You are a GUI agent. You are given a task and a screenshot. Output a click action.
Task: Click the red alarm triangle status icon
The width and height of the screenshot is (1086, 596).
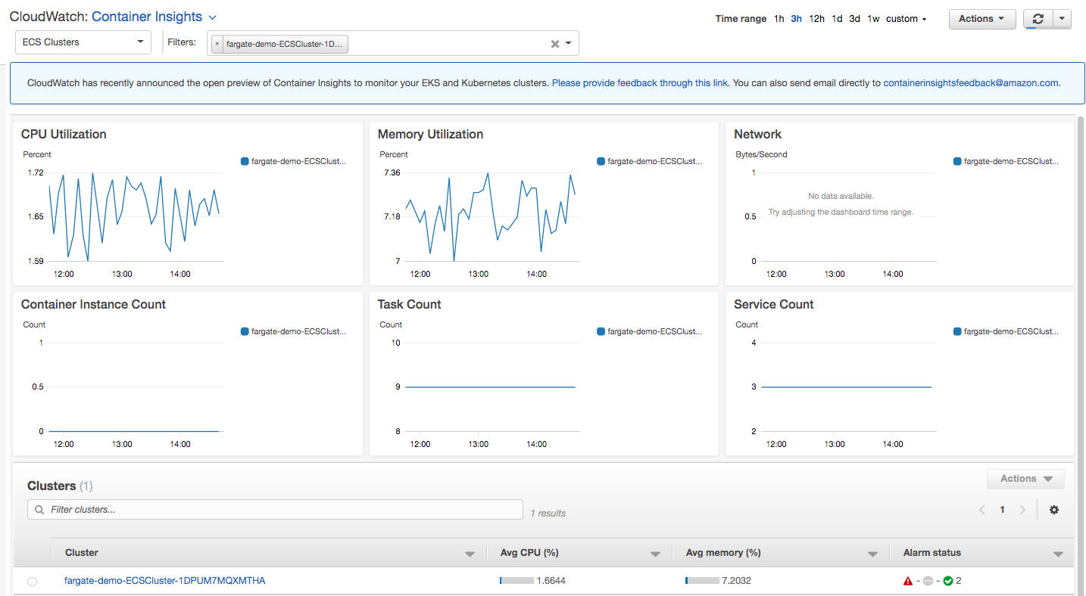[x=908, y=581]
